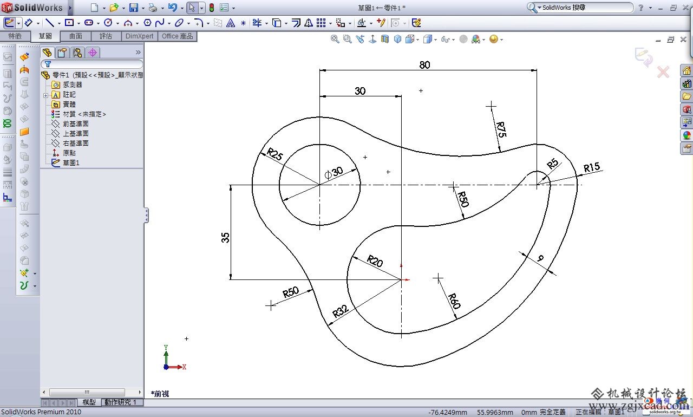Click the Zoom to Area icon
This screenshot has height=417, width=693.
pos(347,39)
